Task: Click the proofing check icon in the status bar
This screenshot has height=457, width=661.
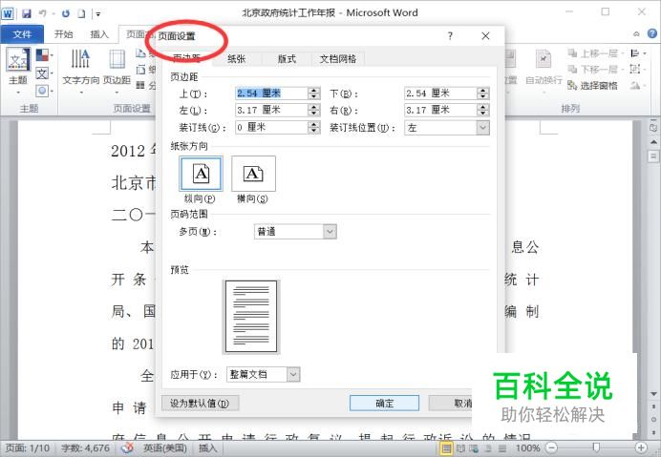Action: coord(127,448)
